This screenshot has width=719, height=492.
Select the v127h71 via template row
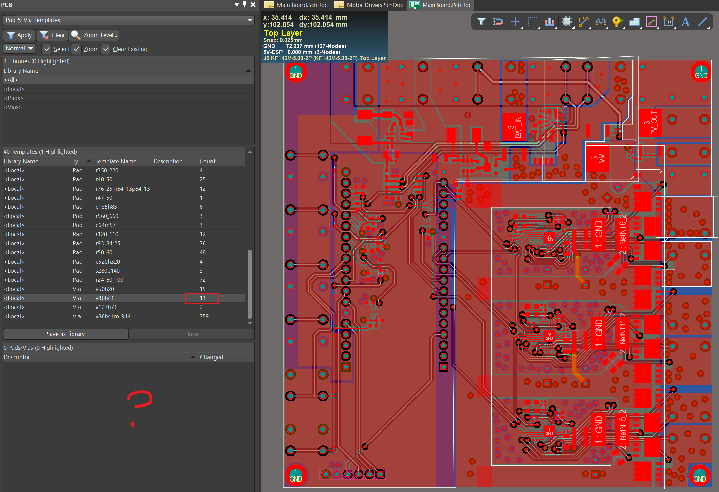coord(106,307)
